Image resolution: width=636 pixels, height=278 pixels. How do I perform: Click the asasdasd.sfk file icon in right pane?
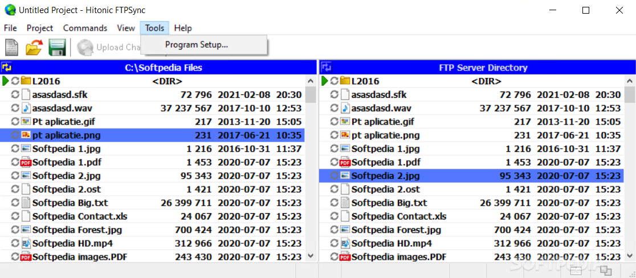click(345, 95)
